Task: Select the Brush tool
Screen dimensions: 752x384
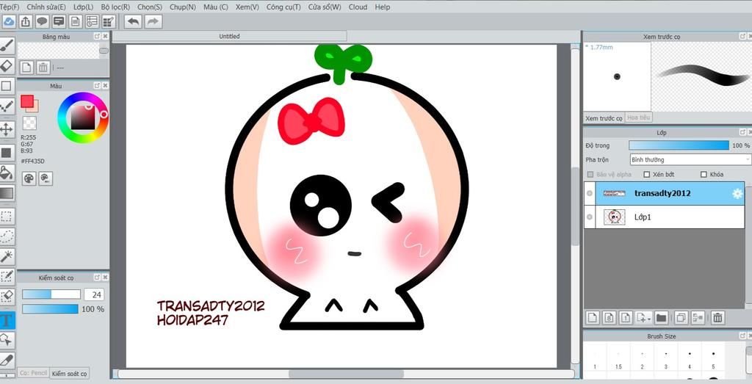Action: tap(6, 46)
